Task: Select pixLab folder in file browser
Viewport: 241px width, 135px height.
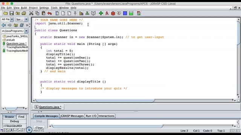Action: 9,40
